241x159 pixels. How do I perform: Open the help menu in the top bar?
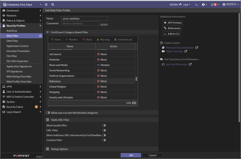204,4
